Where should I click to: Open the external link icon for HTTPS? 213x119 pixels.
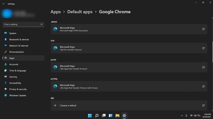pos(203,86)
